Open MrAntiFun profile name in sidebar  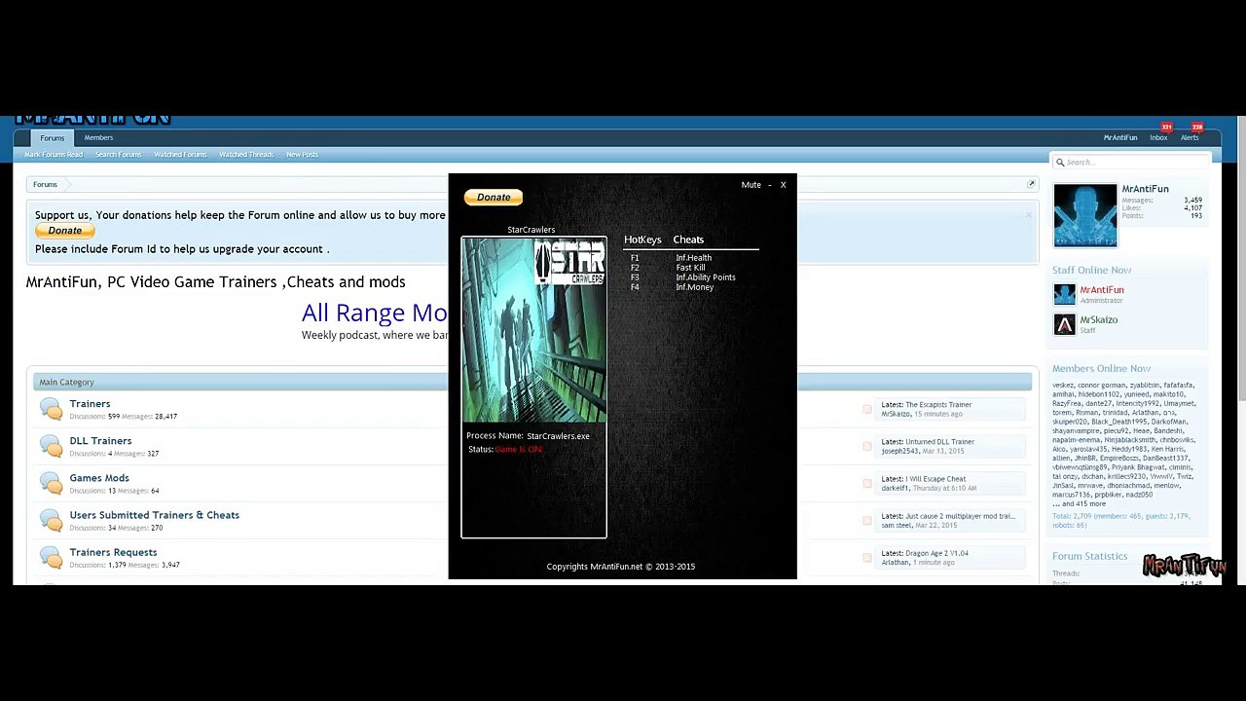click(1145, 189)
